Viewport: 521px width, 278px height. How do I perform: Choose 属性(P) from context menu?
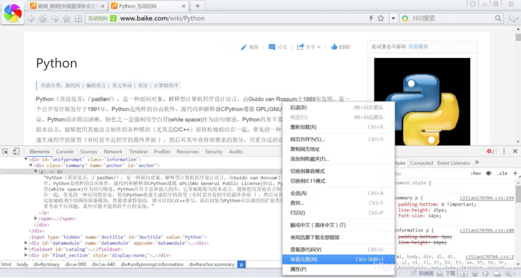[338, 269]
